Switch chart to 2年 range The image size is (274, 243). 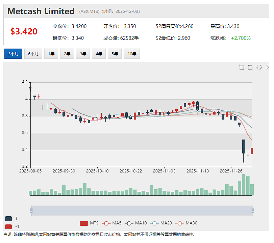click(x=67, y=54)
